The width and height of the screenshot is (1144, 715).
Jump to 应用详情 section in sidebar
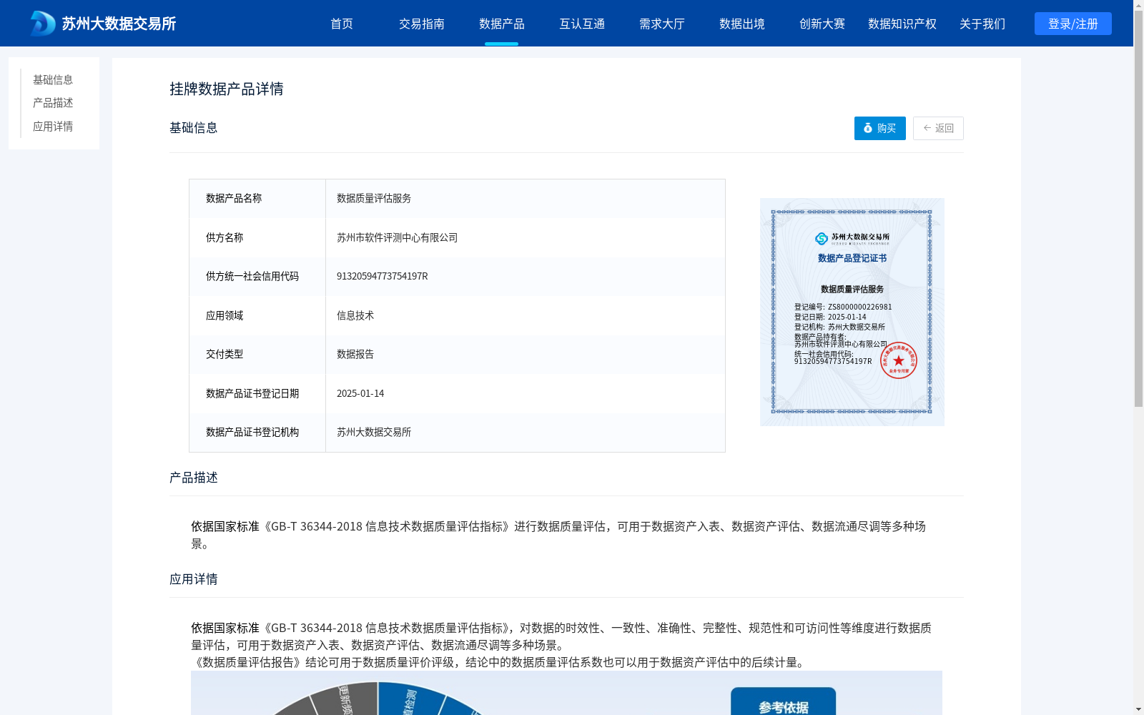point(53,127)
